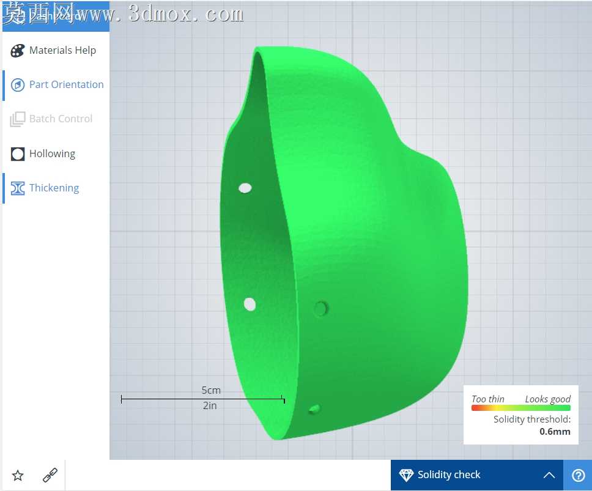The height and width of the screenshot is (491, 592).
Task: Click the Solidity check button label
Action: tap(449, 474)
